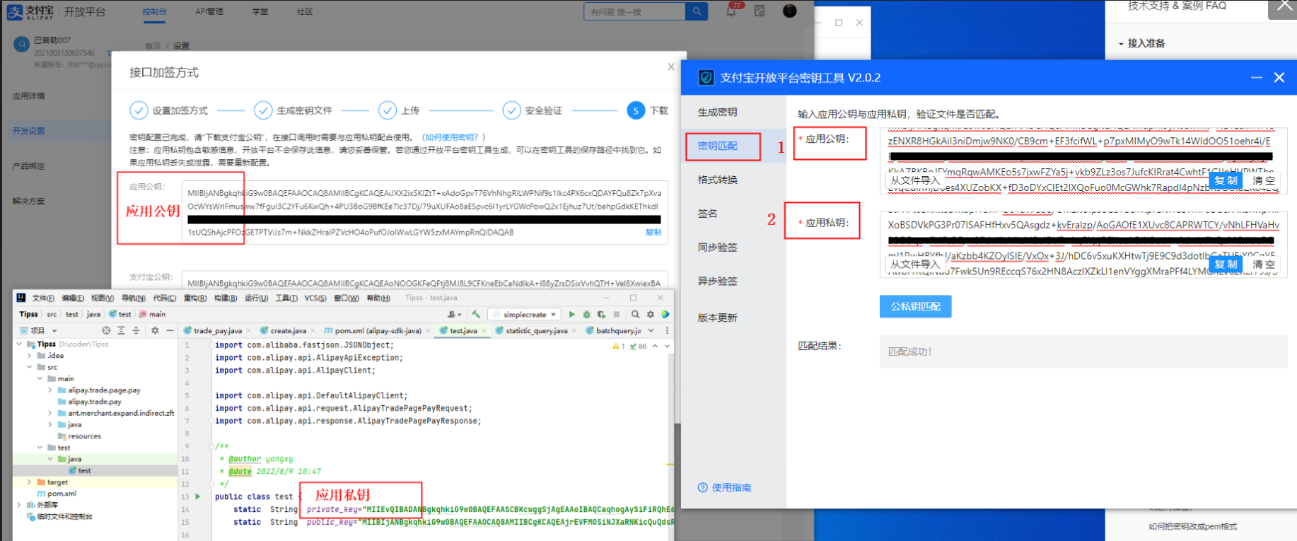Click the warning indicator in editor corner

(618, 347)
